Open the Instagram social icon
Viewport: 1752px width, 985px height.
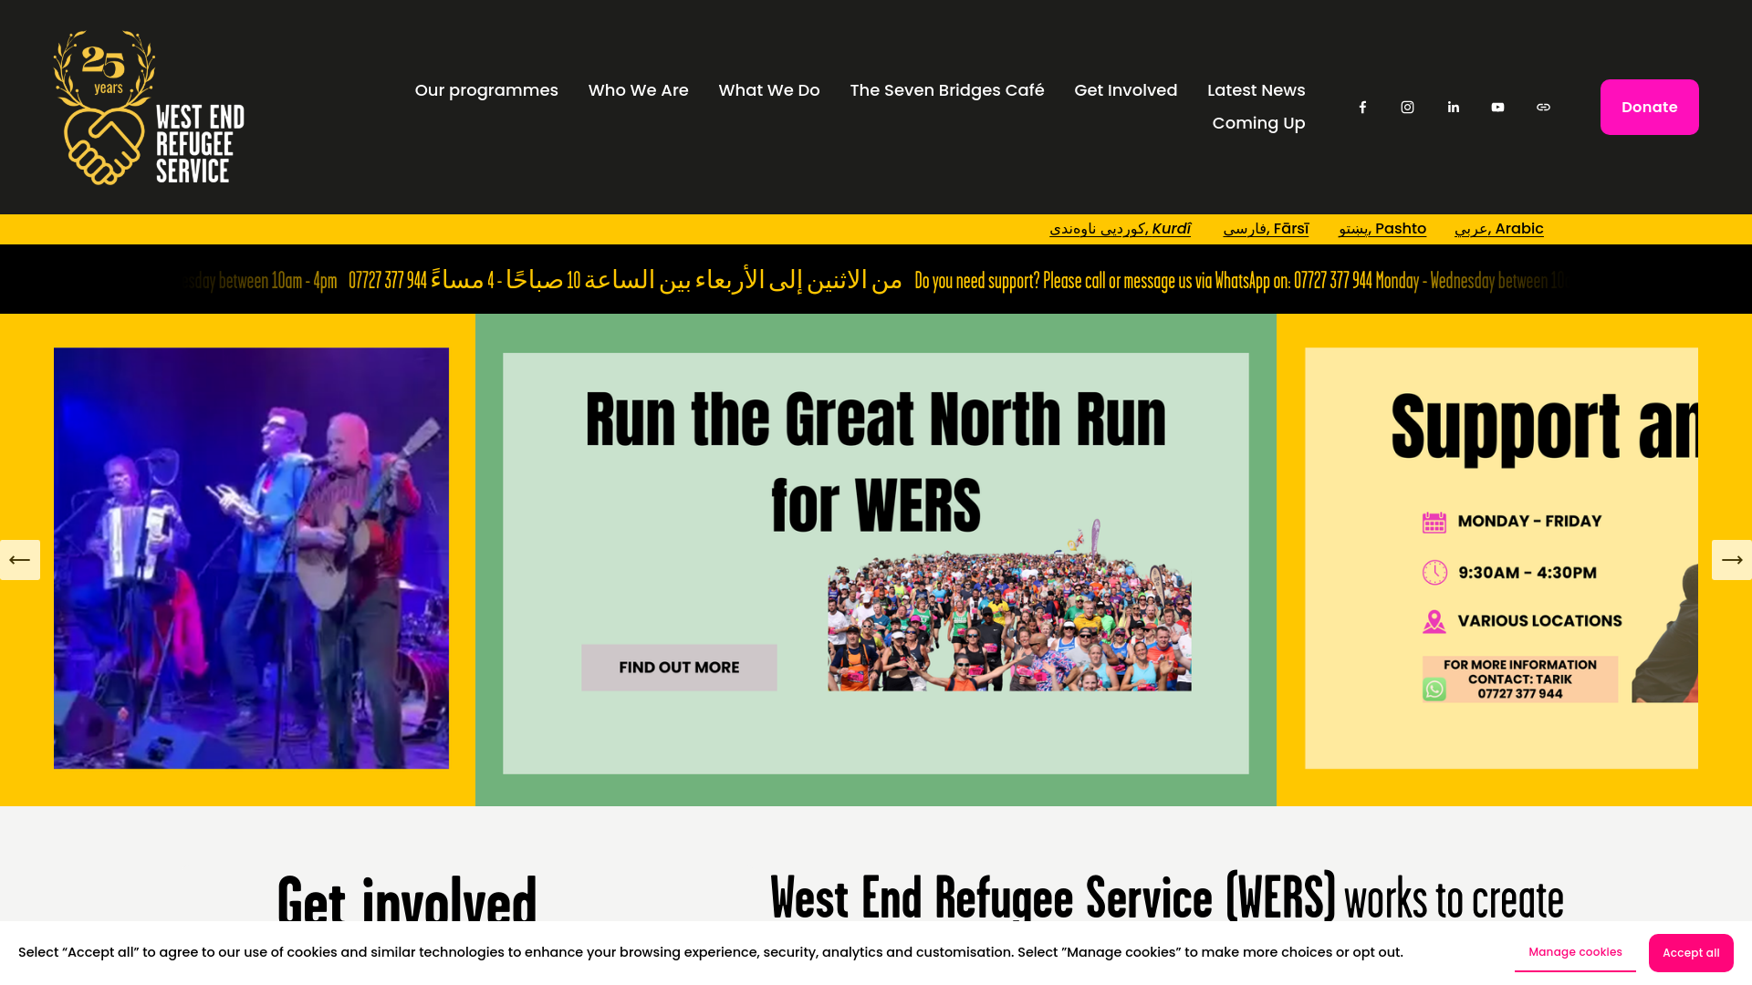1407,108
